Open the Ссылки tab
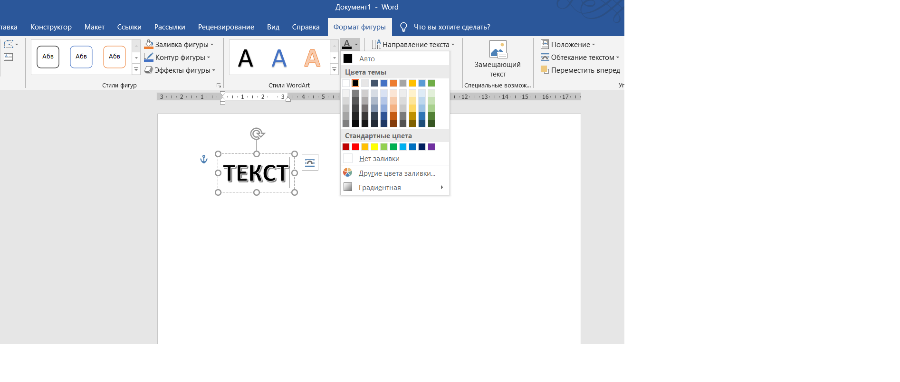The height and width of the screenshot is (382, 900). pyautogui.click(x=129, y=27)
